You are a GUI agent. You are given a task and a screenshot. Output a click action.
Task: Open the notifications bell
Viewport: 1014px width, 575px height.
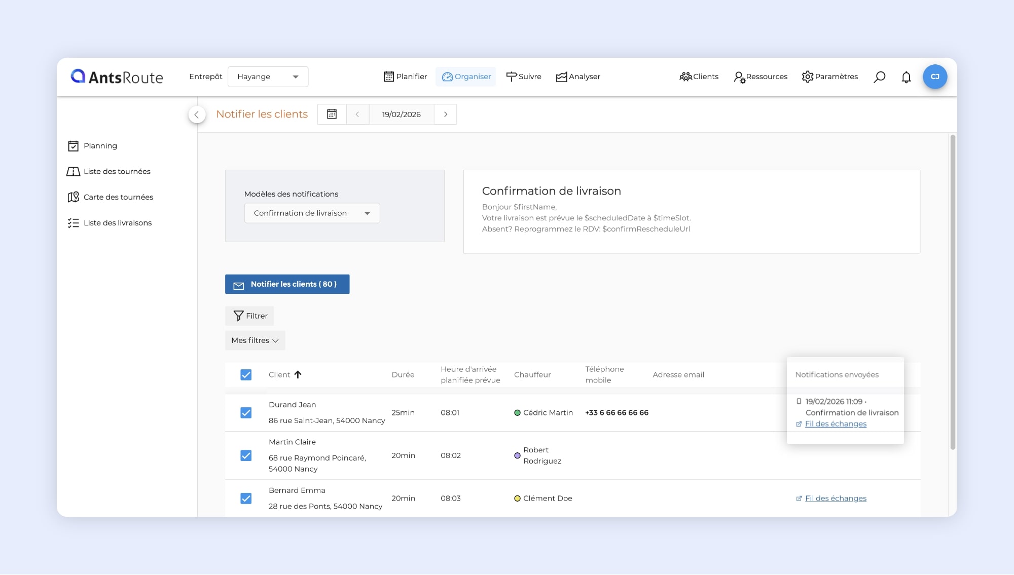point(906,77)
